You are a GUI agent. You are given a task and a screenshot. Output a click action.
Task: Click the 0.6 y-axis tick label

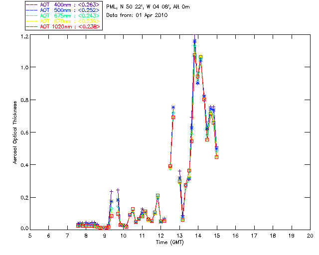(24, 132)
